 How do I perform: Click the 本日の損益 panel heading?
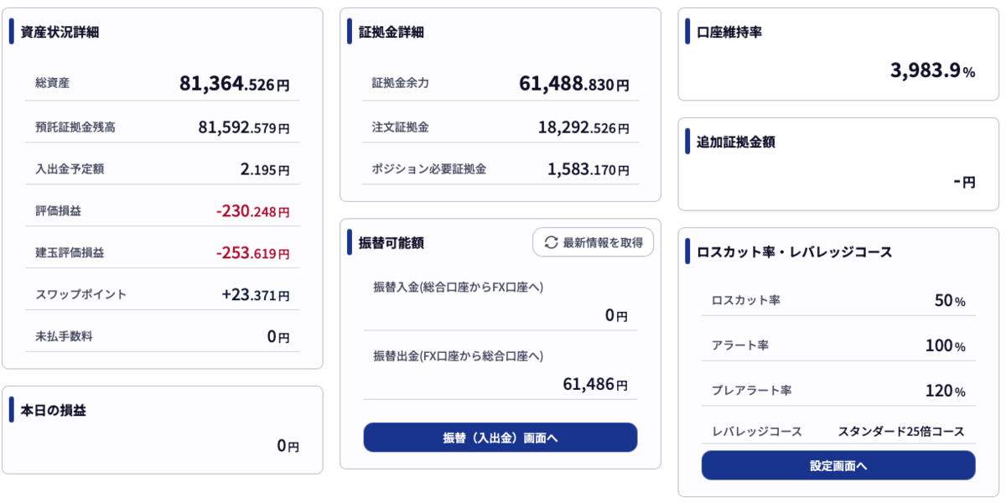pyautogui.click(x=53, y=411)
